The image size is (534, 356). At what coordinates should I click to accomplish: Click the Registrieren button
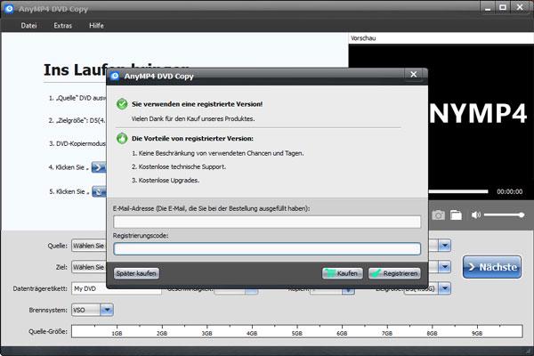394,273
